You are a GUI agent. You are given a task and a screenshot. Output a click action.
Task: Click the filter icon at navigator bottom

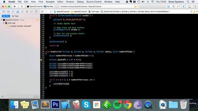2,97
